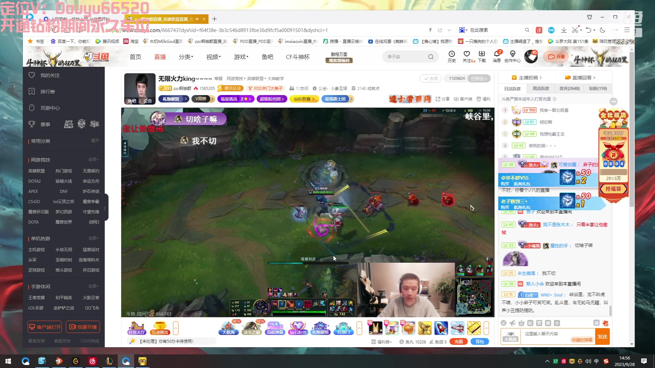The height and width of the screenshot is (368, 655).
Task: Expand the gift list arrow at far right
Action: [x=486, y=328]
